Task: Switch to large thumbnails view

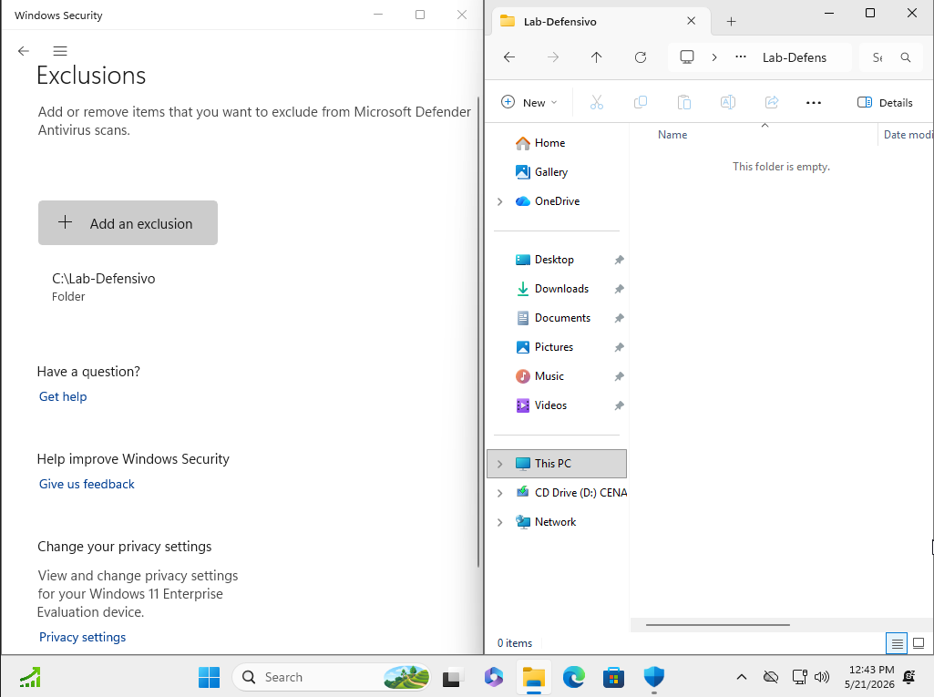Action: [919, 643]
